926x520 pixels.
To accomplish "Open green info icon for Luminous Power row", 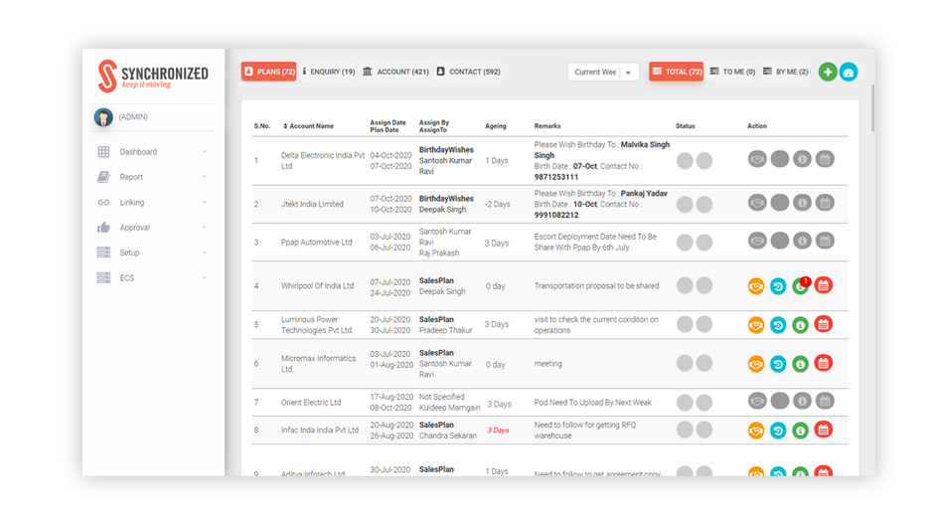I will coord(800,325).
